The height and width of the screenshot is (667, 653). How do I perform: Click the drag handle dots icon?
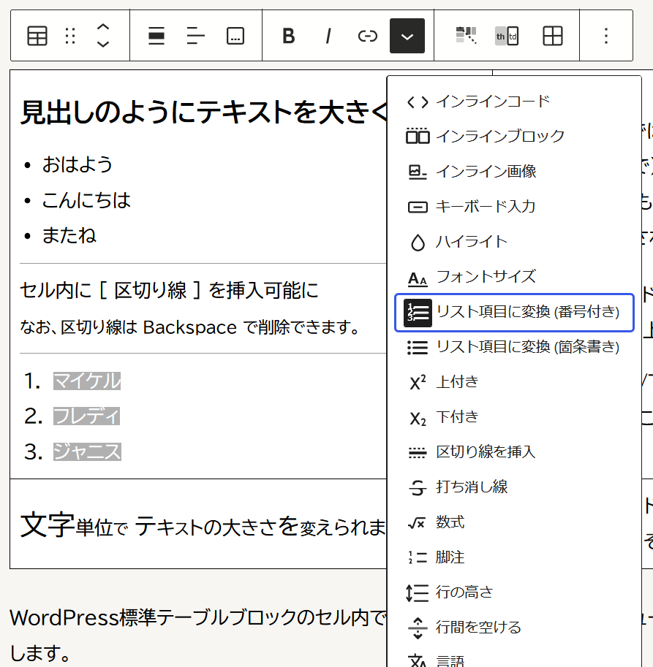coord(70,36)
